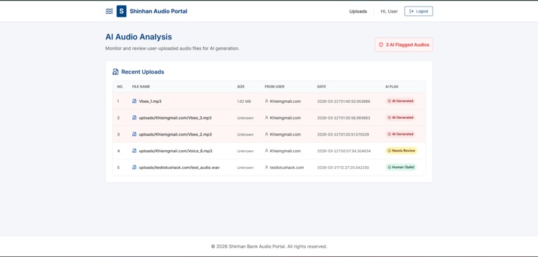Log out with the Logout button
The width and height of the screenshot is (538, 257).
(x=419, y=11)
